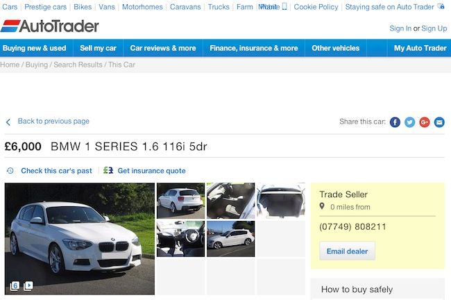Select the open boot thumbnail

pyautogui.click(x=281, y=201)
